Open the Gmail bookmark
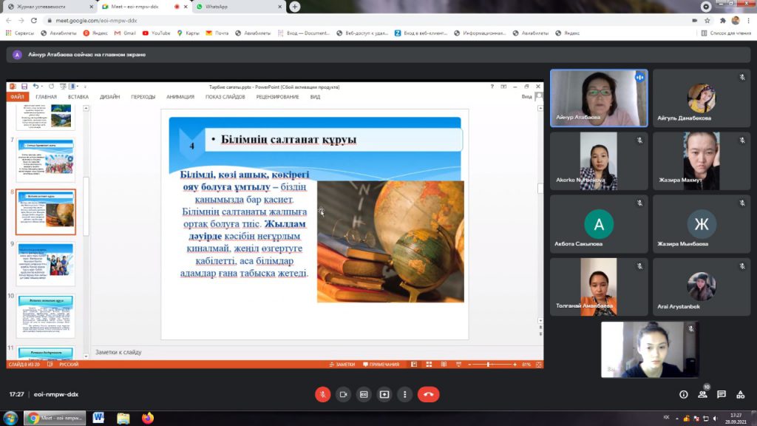 (125, 33)
